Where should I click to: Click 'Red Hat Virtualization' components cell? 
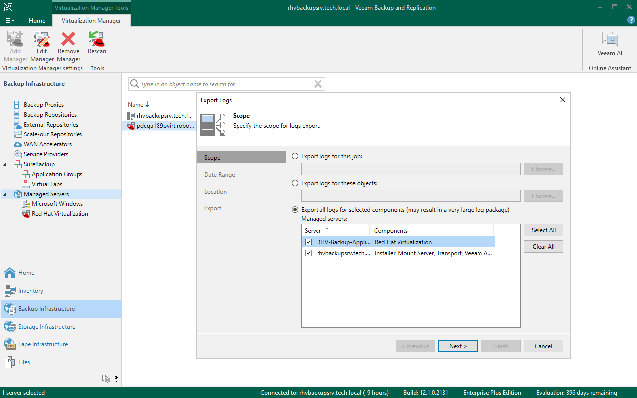403,242
